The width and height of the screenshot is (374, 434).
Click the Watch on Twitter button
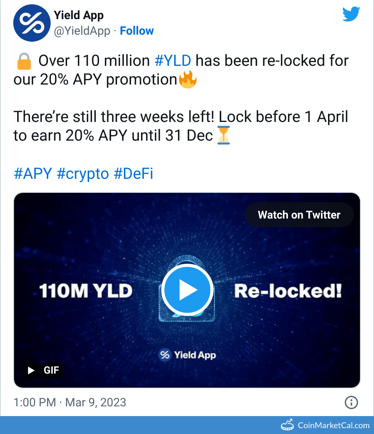point(299,215)
